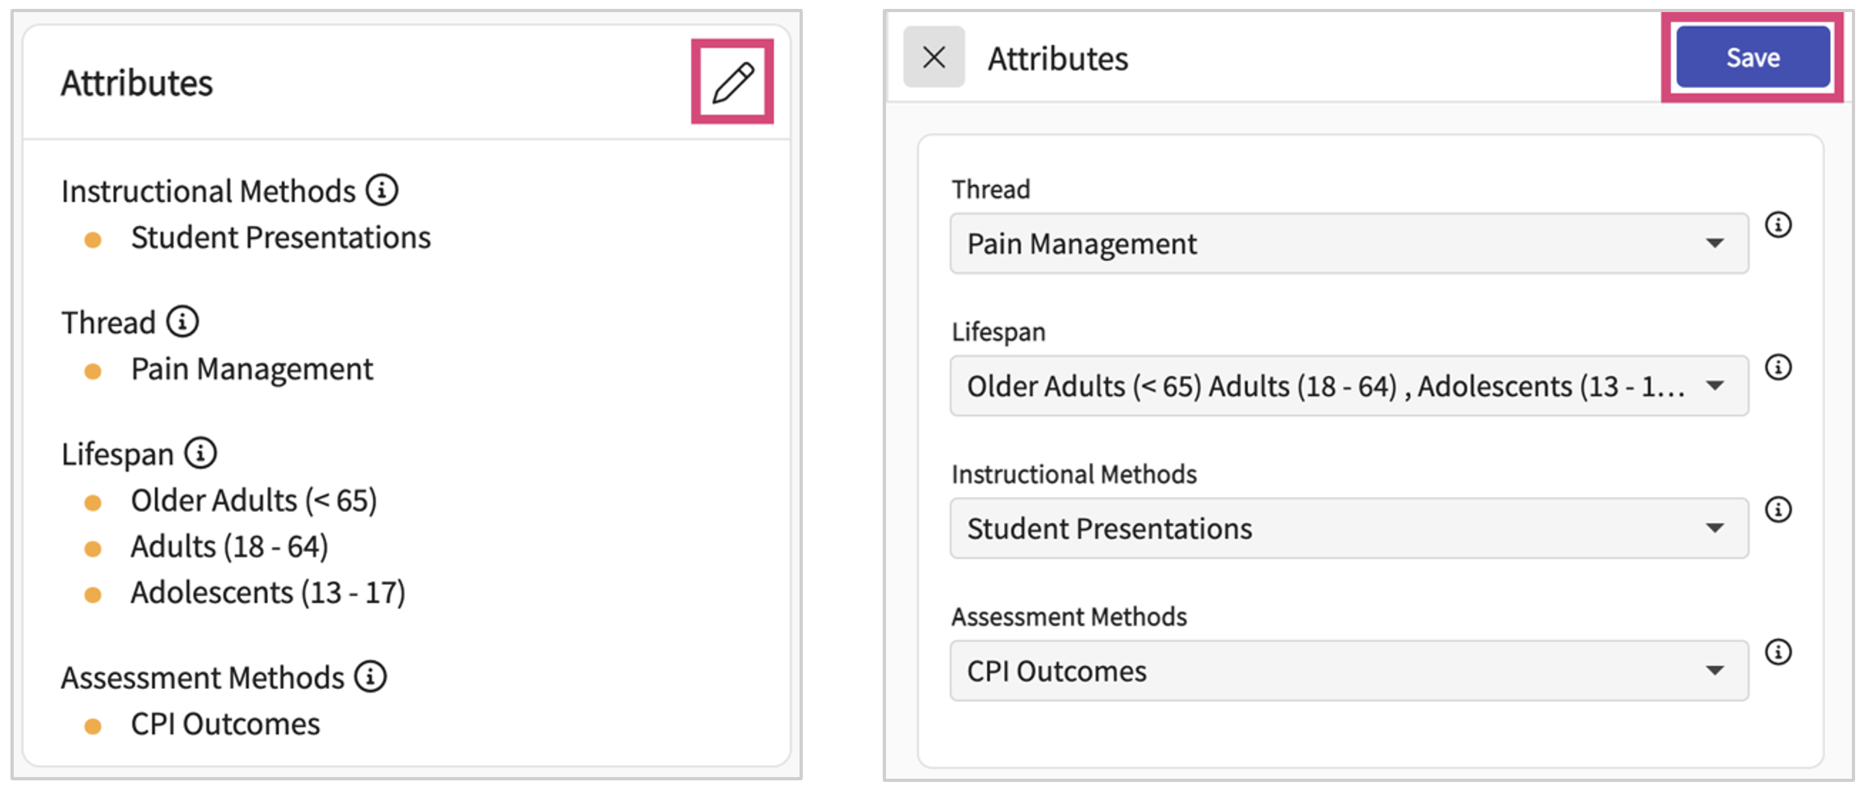1864x790 pixels.
Task: Click info icon right of Thread dropdown
Action: tap(1778, 225)
